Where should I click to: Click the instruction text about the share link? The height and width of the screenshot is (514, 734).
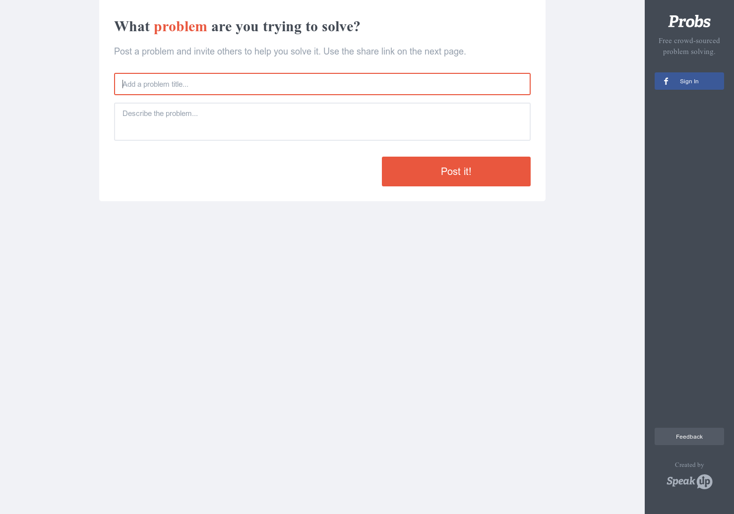(x=290, y=51)
